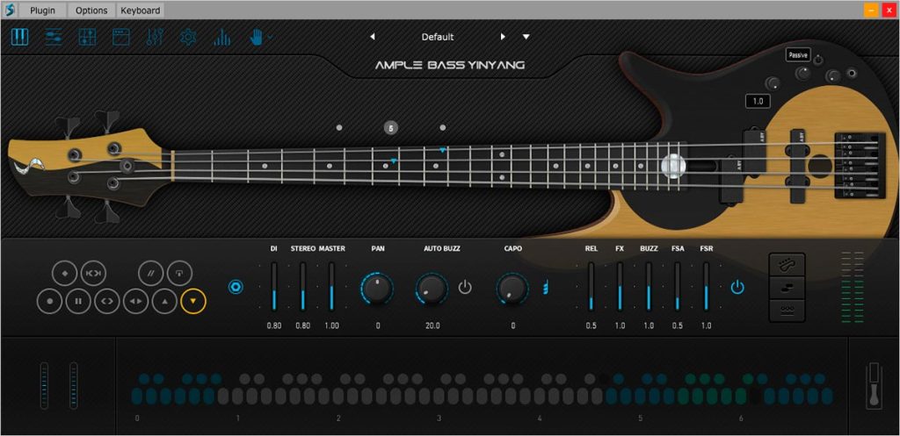This screenshot has height=436, width=900.
Task: Click the 1.0 value field on bass body
Action: coord(758,102)
